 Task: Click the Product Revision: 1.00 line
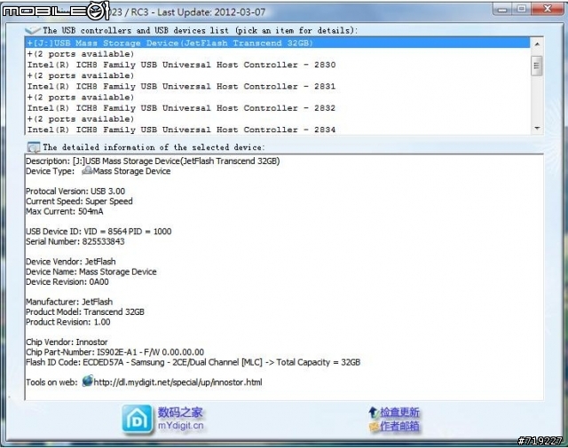(68, 322)
